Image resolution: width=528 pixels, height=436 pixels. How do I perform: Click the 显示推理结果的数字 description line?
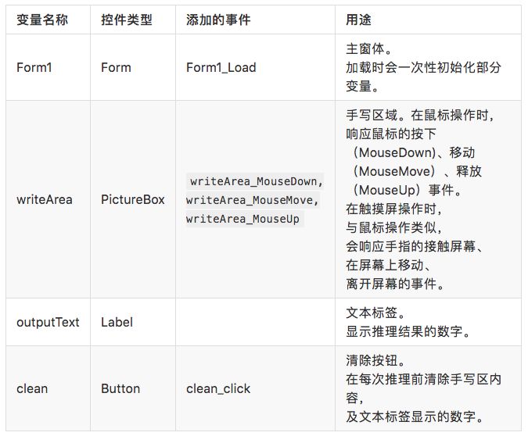point(408,332)
